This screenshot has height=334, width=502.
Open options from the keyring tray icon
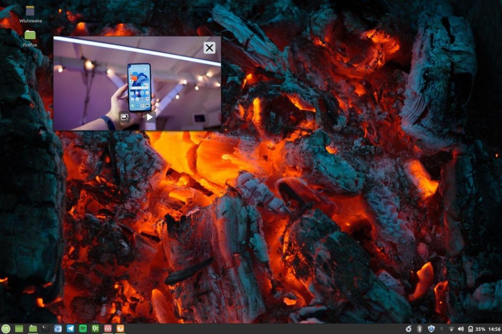click(442, 329)
